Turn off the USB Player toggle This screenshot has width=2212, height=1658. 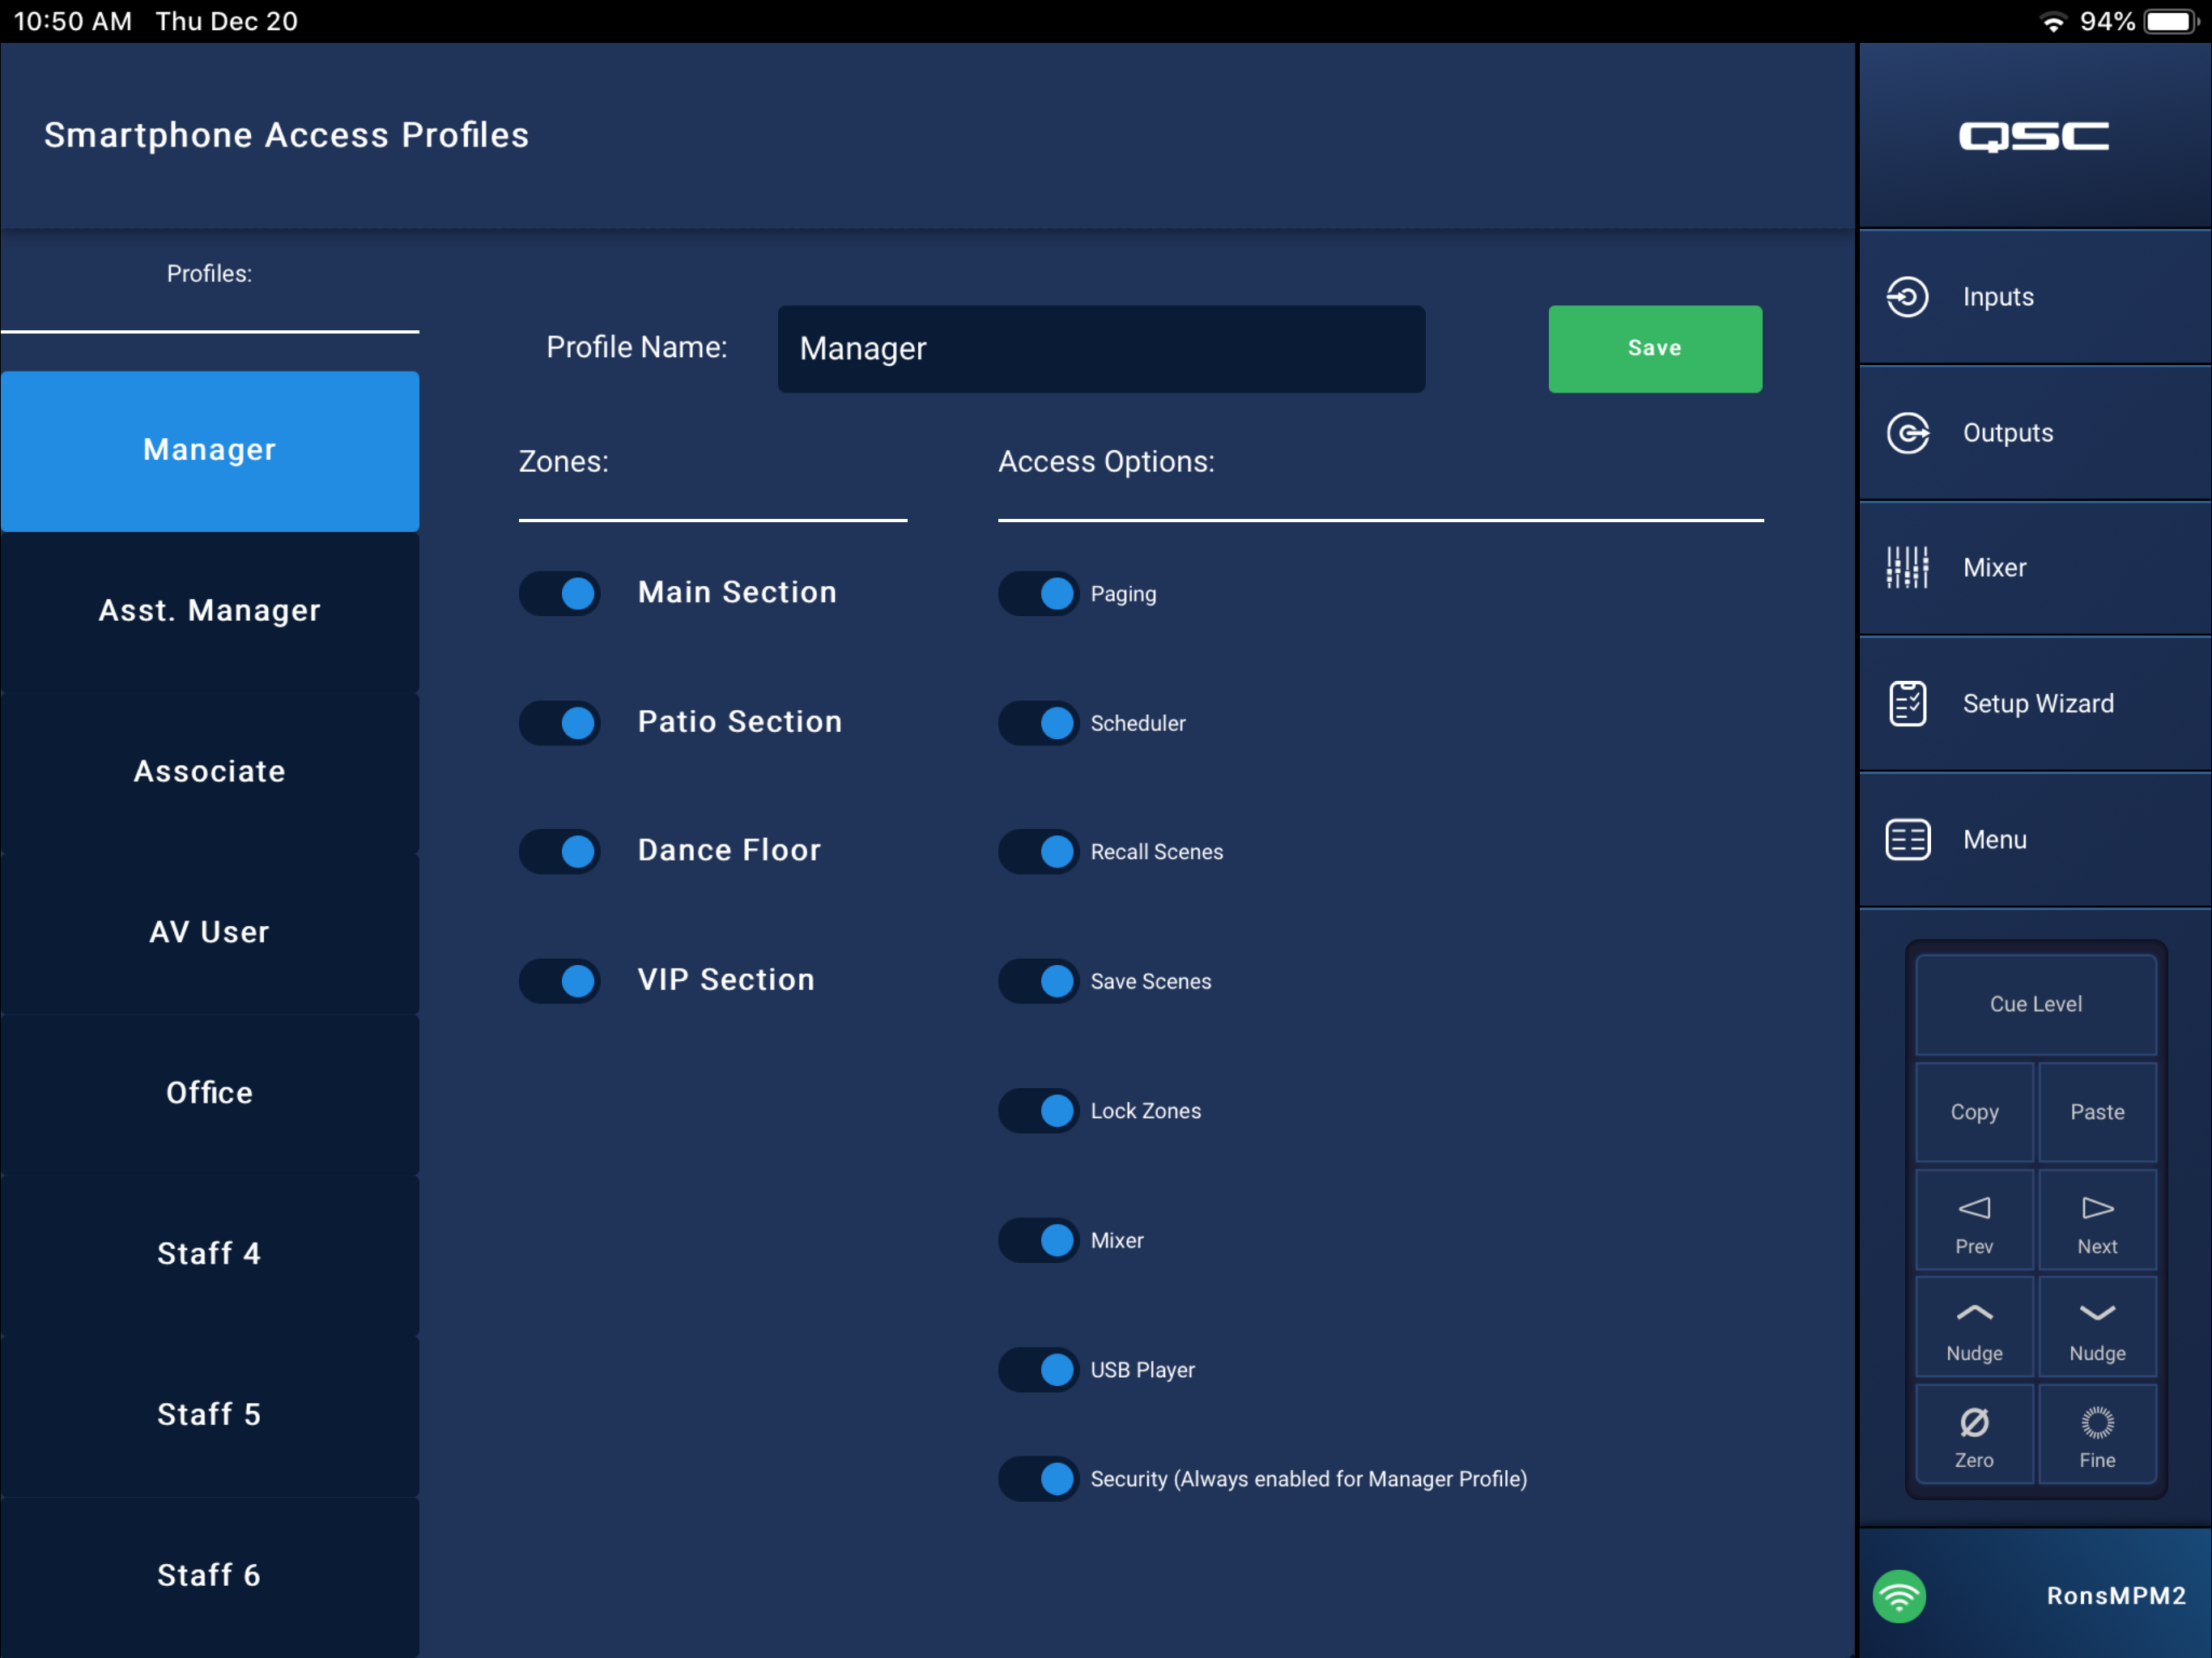point(1038,1369)
